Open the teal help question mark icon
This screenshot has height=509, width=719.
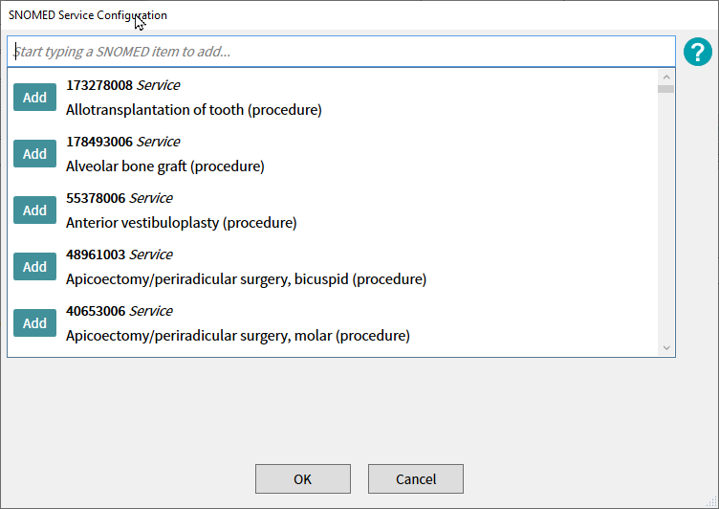[x=697, y=52]
